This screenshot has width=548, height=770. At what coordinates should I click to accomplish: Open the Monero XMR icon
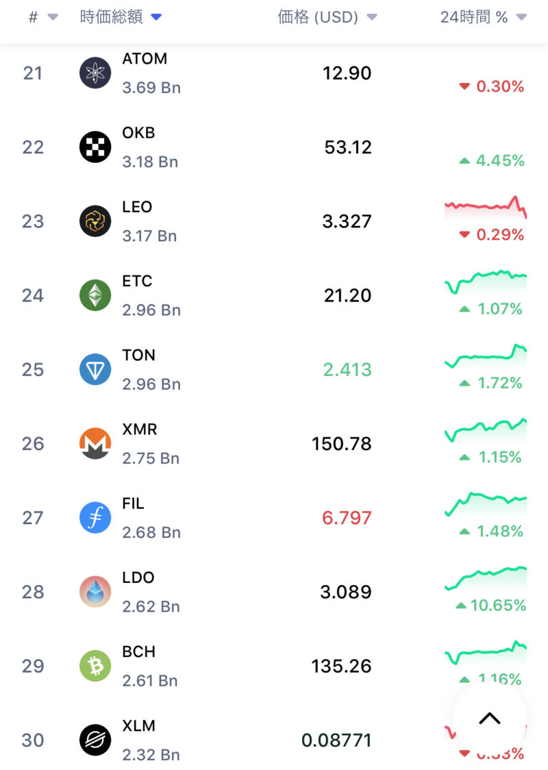tap(95, 444)
